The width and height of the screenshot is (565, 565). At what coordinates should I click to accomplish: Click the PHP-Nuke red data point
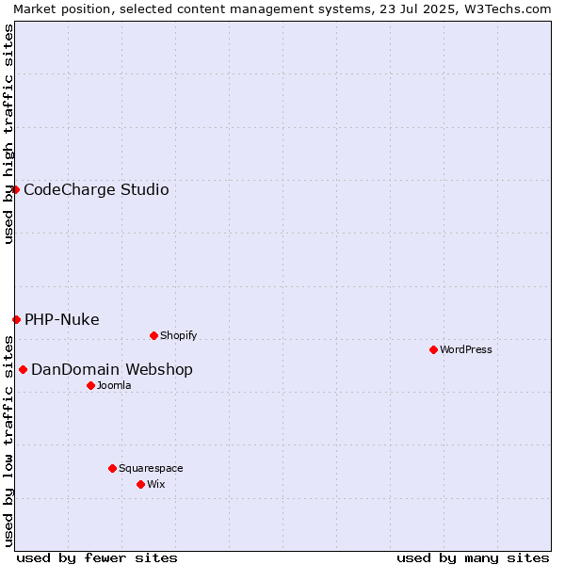coord(16,319)
